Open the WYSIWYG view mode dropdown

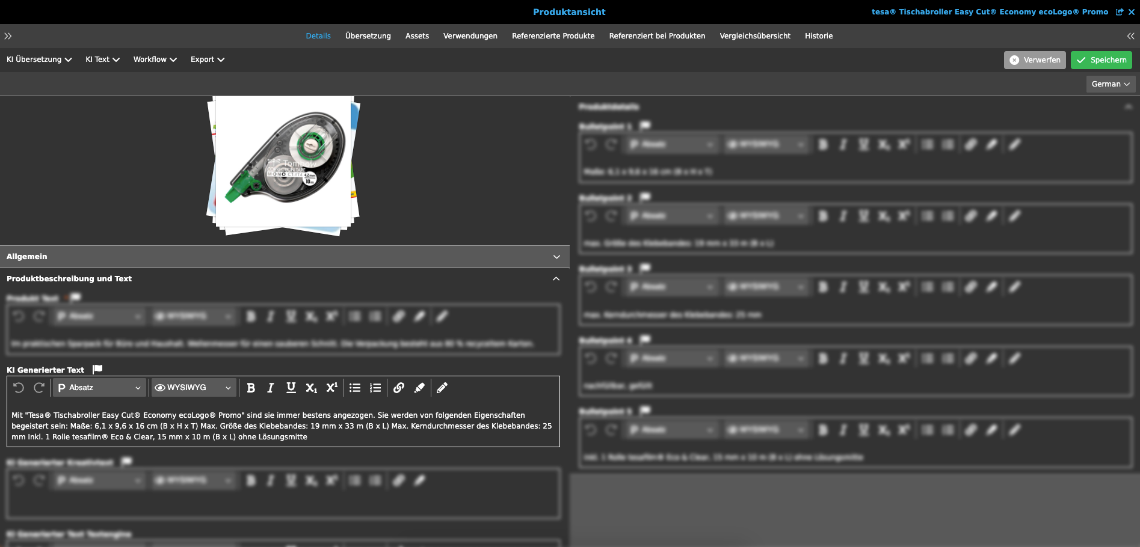[193, 387]
